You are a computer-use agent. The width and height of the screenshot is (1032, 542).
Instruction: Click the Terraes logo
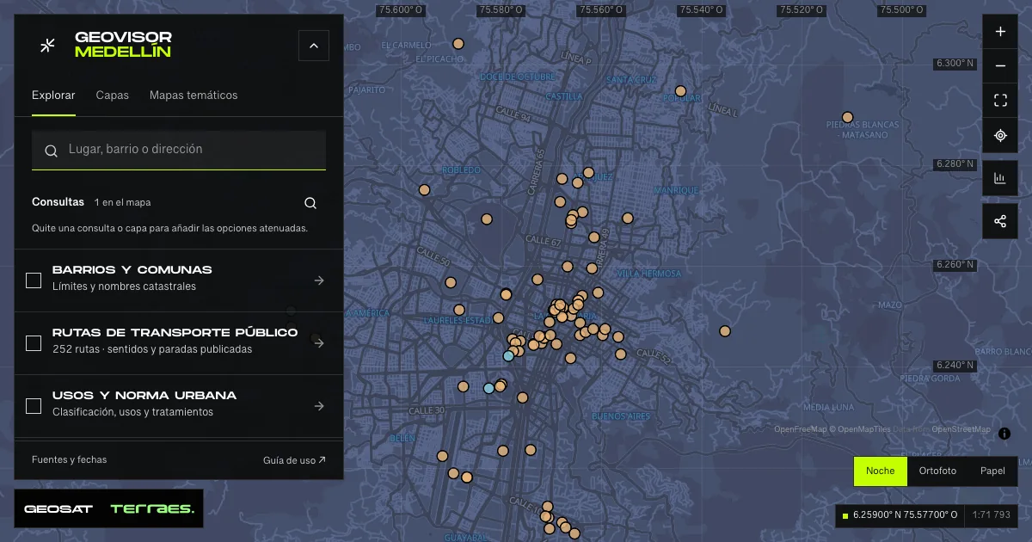coord(152,509)
